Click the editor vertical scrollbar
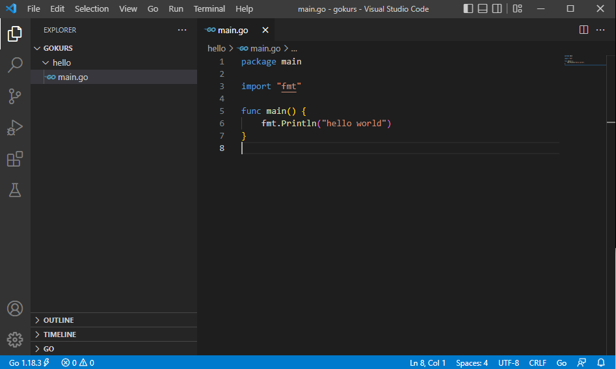 (611, 204)
